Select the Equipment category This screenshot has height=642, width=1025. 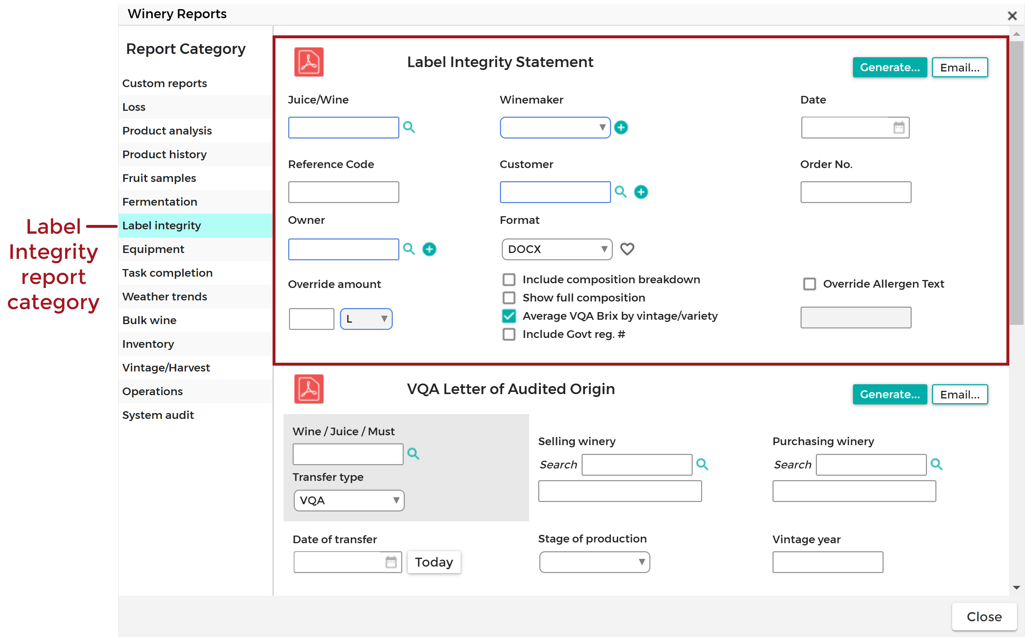[195, 249]
